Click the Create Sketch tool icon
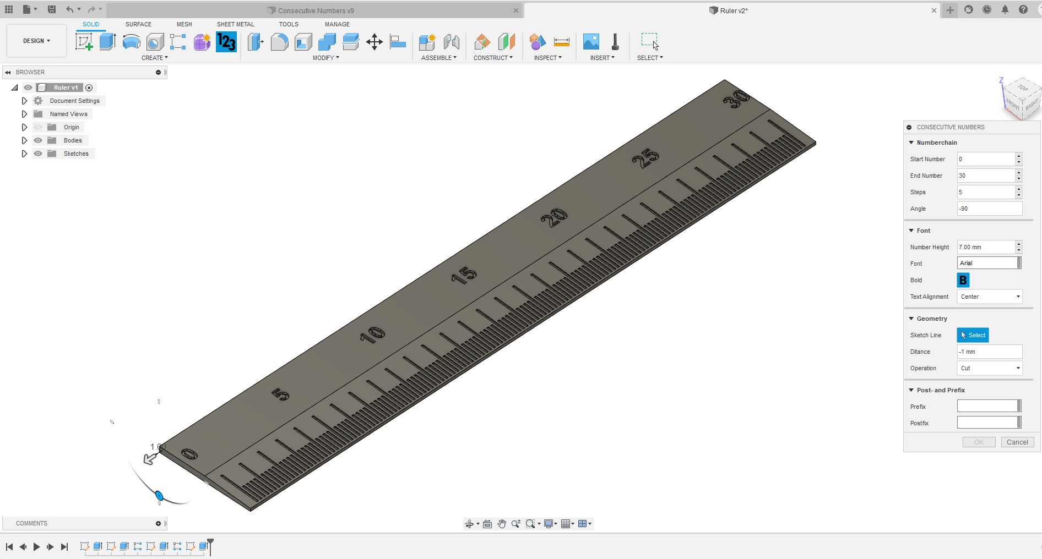Screen dimensions: 1042x559 click(x=84, y=42)
